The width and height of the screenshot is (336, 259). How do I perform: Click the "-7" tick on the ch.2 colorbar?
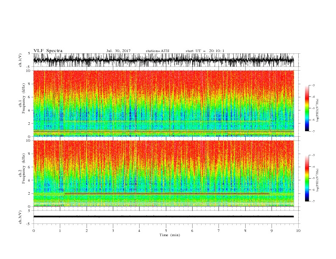(313, 201)
